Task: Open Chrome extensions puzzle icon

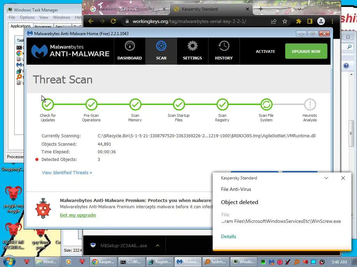Action: coord(298,21)
